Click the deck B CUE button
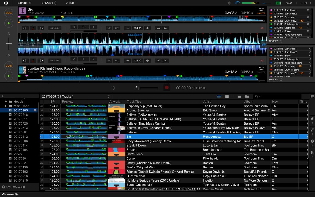Screen dimensions: 315x197 [9, 66]
